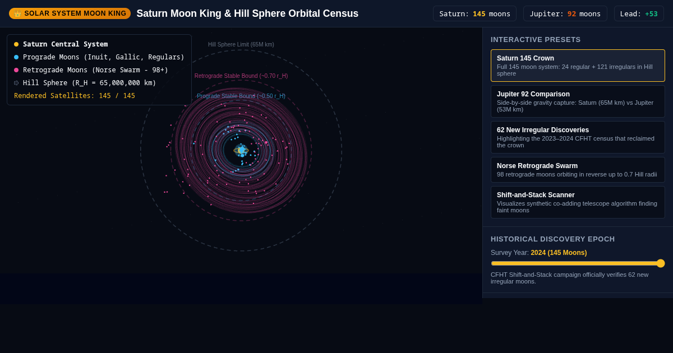Click the Jupiter 92 moons counter
Image resolution: width=673 pixels, height=353 pixels.
pyautogui.click(x=565, y=13)
